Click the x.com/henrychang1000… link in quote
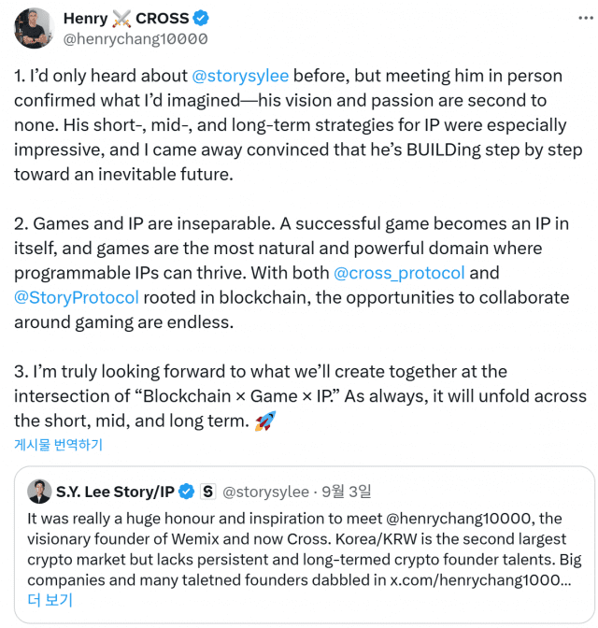 coord(477,579)
